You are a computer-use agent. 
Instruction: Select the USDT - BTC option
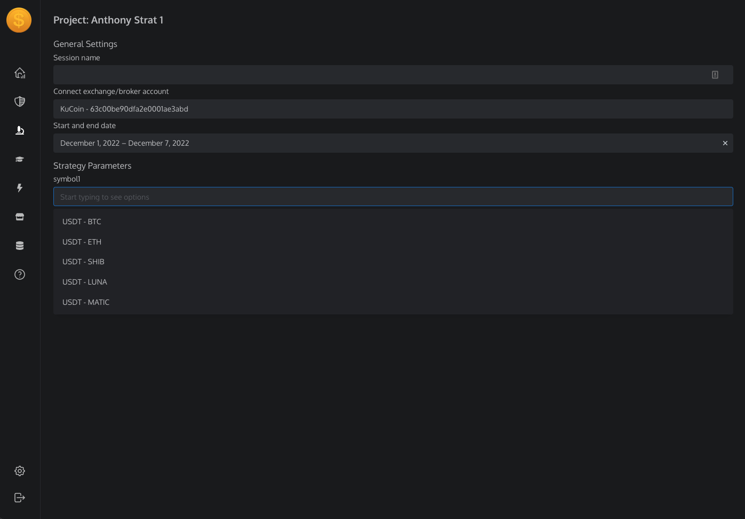coord(393,222)
